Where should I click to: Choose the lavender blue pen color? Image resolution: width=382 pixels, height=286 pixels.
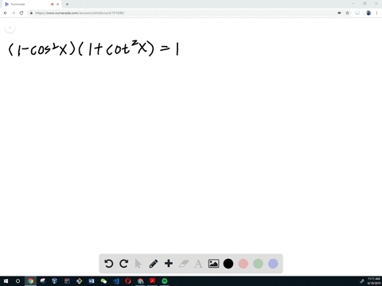tap(273, 264)
